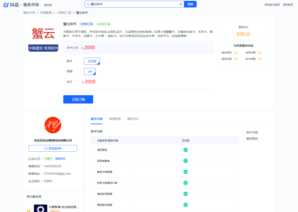Click the 搜索 search button
Image resolution: width=298 pixels, height=212 pixels.
click(190, 4)
